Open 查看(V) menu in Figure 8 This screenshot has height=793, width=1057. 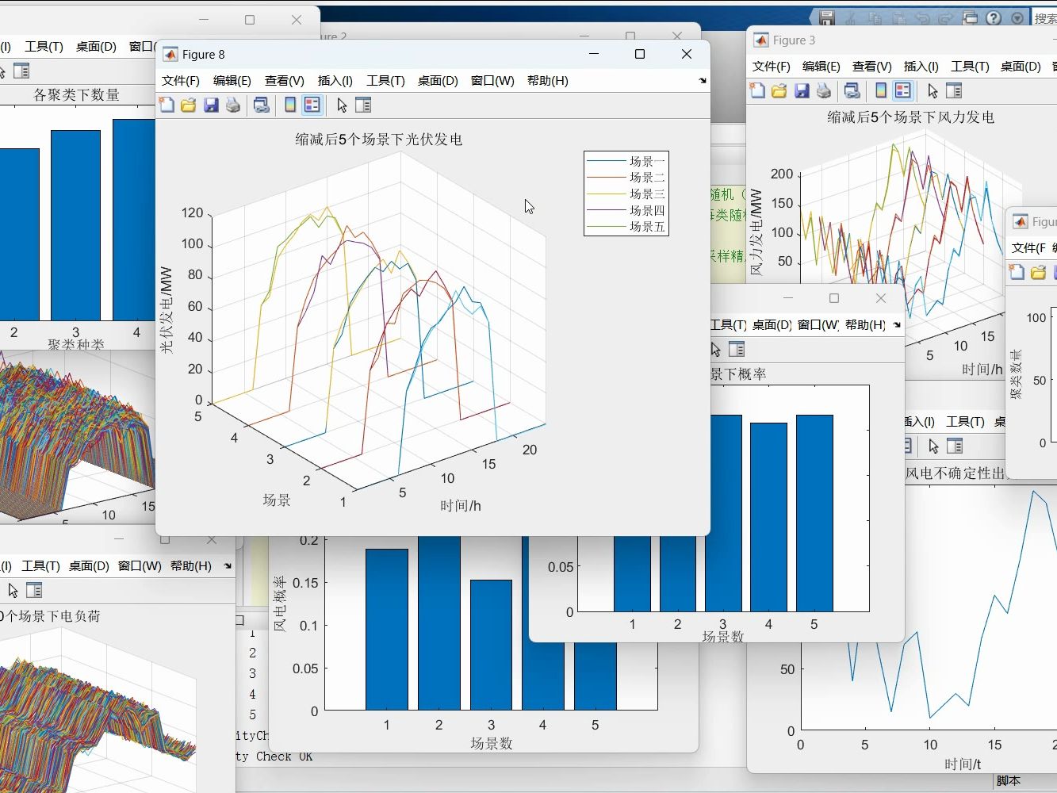(x=285, y=81)
